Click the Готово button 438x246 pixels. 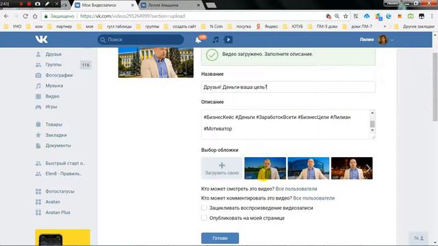pos(220,238)
